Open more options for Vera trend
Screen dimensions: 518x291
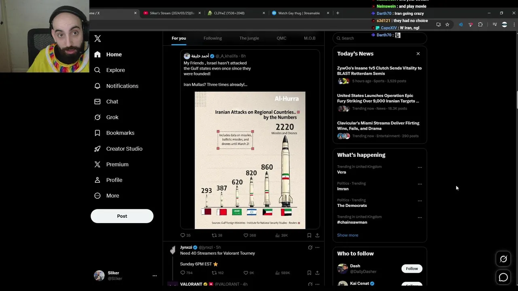click(x=420, y=167)
